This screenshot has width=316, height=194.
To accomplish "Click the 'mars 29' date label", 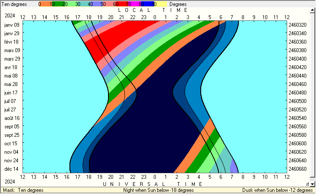I will point(12,58).
